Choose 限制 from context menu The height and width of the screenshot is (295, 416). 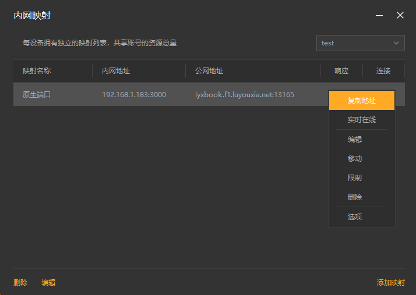(355, 178)
